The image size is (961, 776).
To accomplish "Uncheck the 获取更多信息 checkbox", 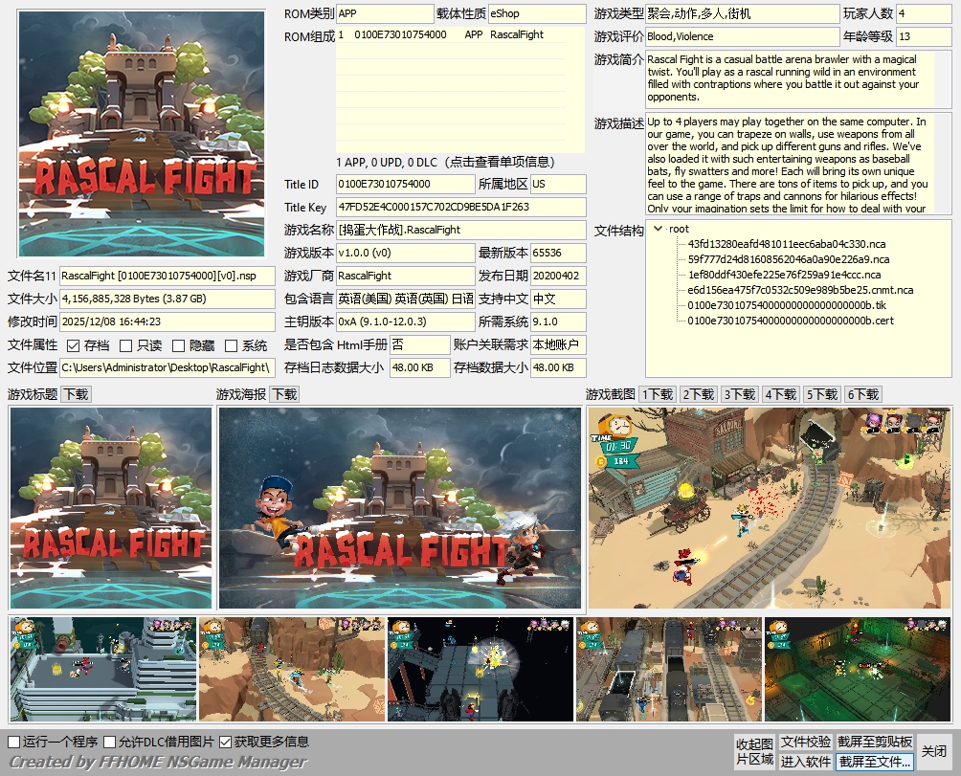I will pyautogui.click(x=226, y=743).
